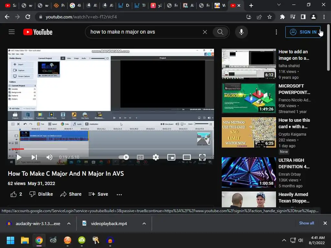Click the Dislike button

41,194
